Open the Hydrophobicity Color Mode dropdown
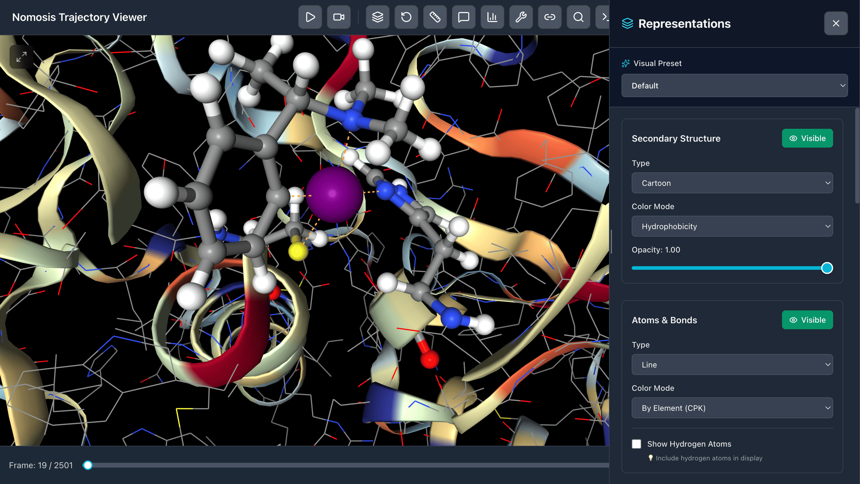Screen dimensions: 860x484 pos(732,226)
